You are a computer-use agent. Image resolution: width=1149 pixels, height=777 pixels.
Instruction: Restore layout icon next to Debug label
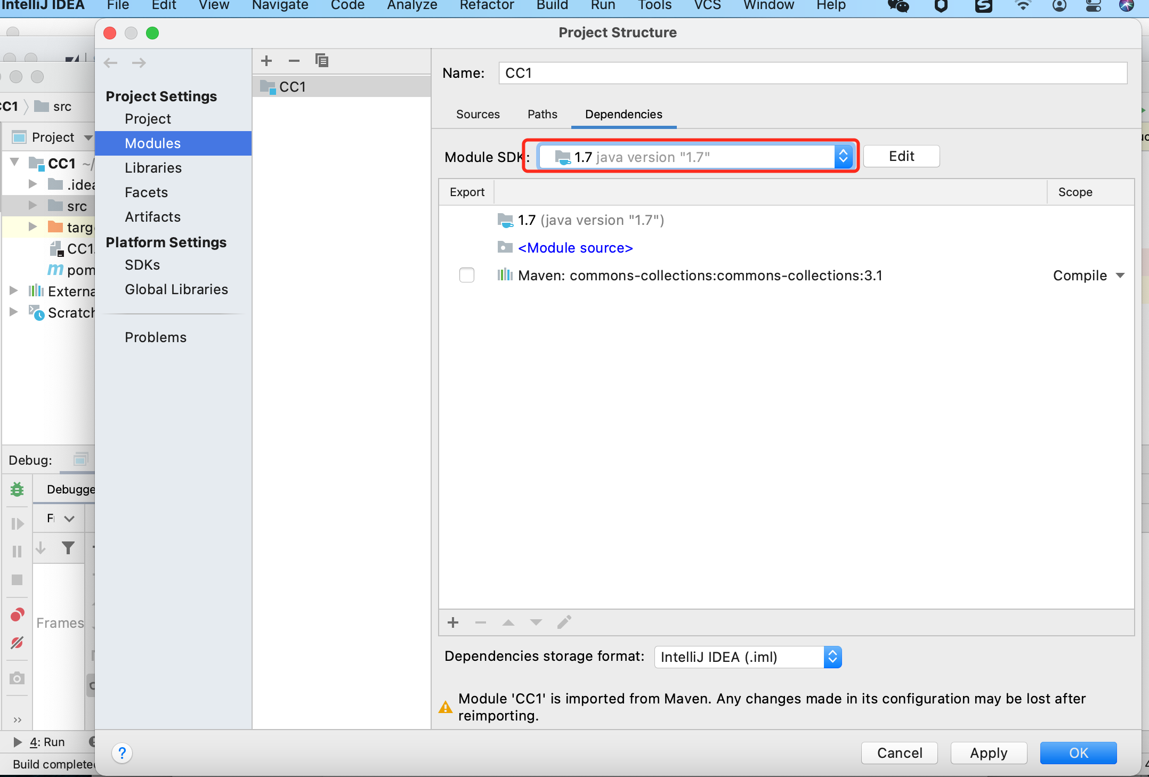tap(80, 459)
